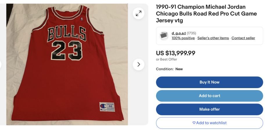Screen dimensions: 267x130
Task: Click the Condition: New label
Action: (x=169, y=69)
